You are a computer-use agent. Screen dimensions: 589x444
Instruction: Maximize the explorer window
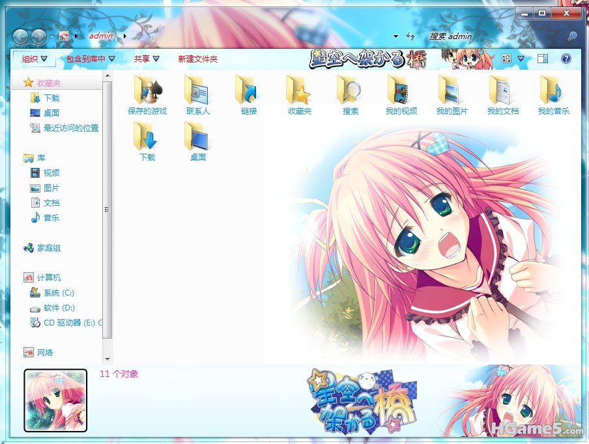[x=541, y=14]
